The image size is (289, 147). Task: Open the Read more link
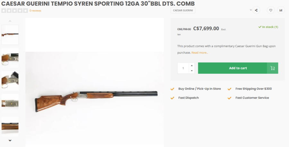pos(200,53)
